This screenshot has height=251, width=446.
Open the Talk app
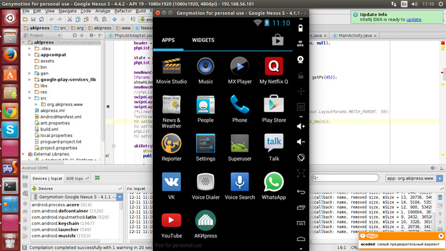tap(273, 148)
